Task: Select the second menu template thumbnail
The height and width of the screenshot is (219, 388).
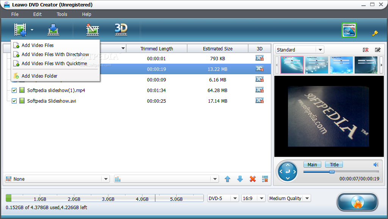Action: pyautogui.click(x=317, y=65)
